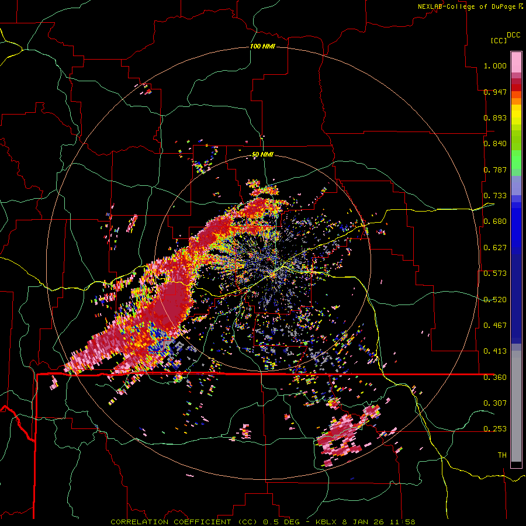Image resolution: width=526 pixels, height=526 pixels.
Task: Click the 100 NMI range ring label
Action: 262,46
